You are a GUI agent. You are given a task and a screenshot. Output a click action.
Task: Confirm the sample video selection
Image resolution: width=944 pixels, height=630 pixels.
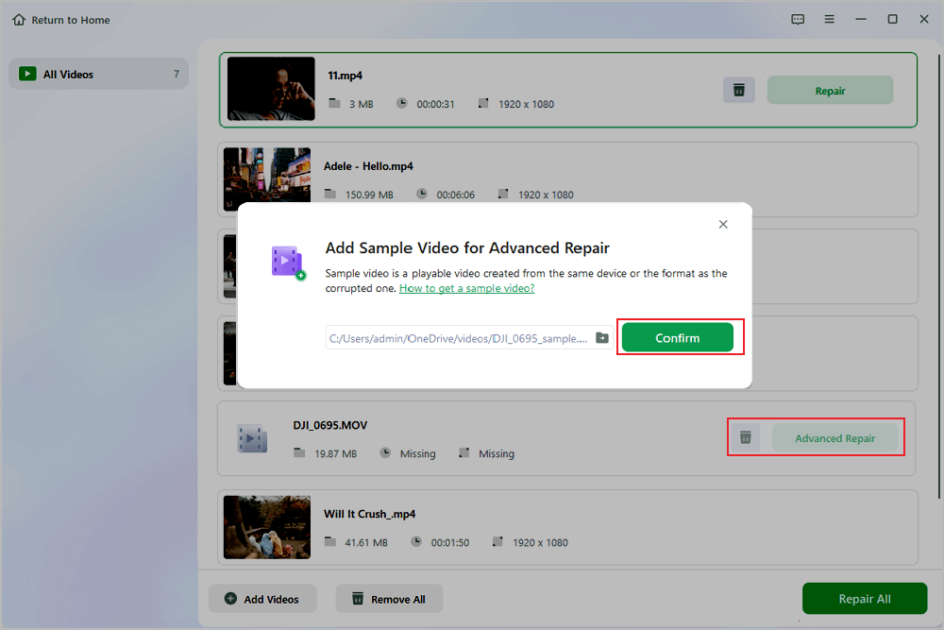677,338
